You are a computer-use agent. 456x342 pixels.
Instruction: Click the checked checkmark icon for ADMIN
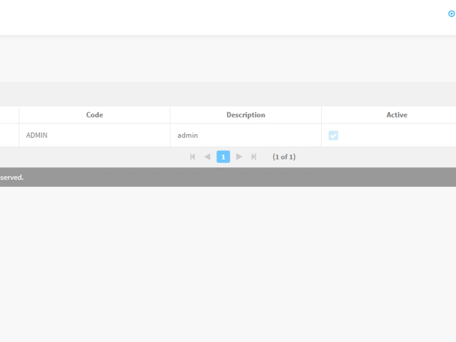point(333,135)
